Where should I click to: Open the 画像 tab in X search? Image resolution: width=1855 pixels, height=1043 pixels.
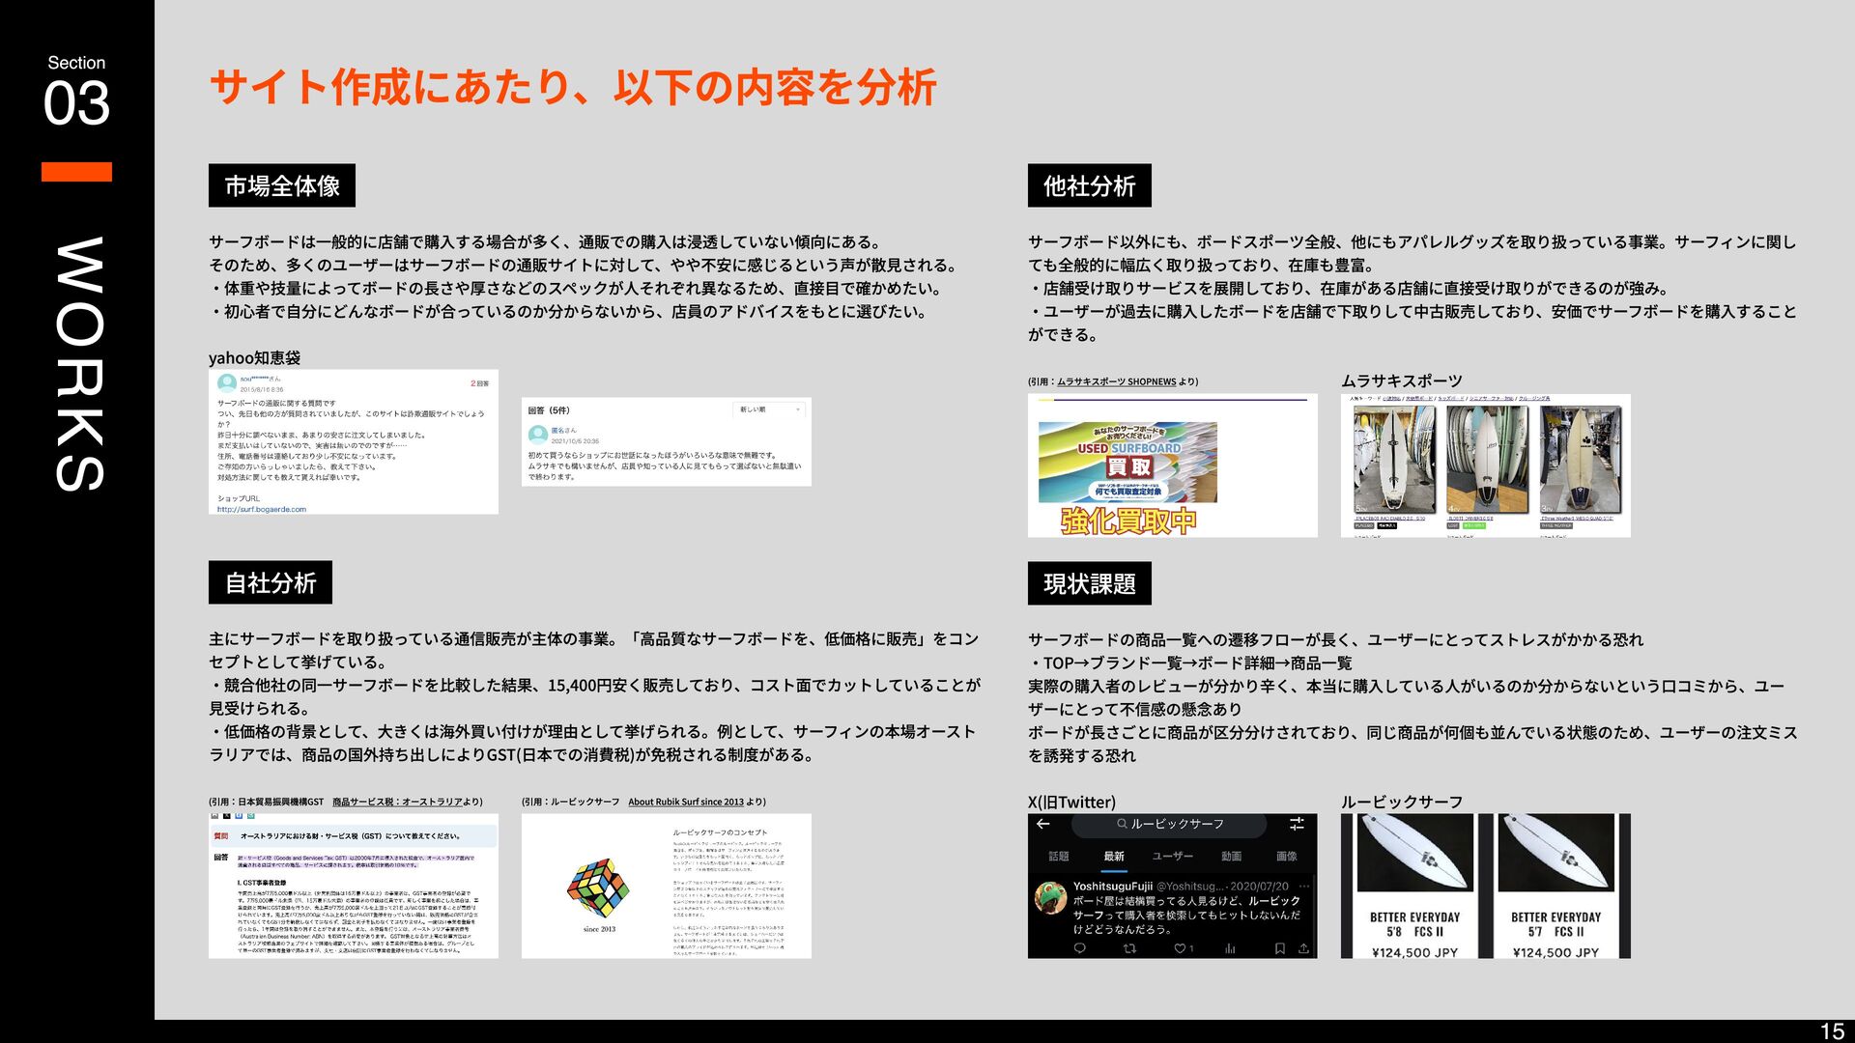tap(1286, 856)
